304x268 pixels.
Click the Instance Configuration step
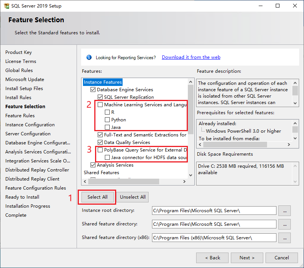click(x=30, y=125)
